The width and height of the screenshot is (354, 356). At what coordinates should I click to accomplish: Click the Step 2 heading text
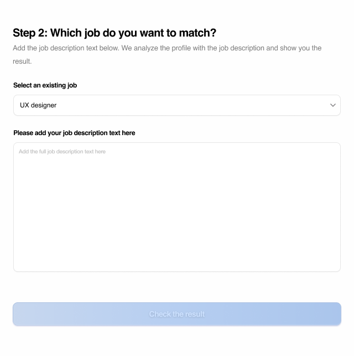pos(114,33)
